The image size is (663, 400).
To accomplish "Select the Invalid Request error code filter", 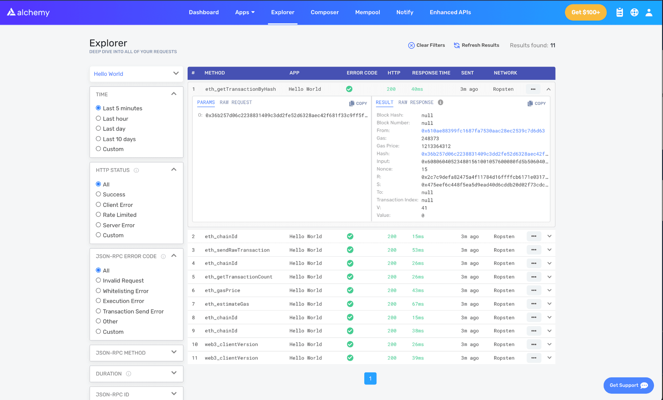I will coord(98,280).
